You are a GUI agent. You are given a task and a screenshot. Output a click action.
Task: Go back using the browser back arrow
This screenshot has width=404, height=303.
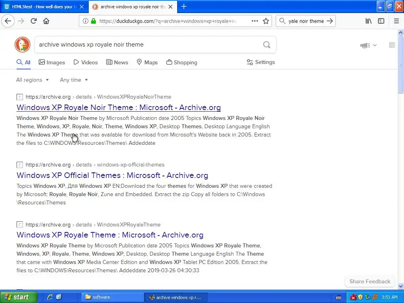(8, 21)
